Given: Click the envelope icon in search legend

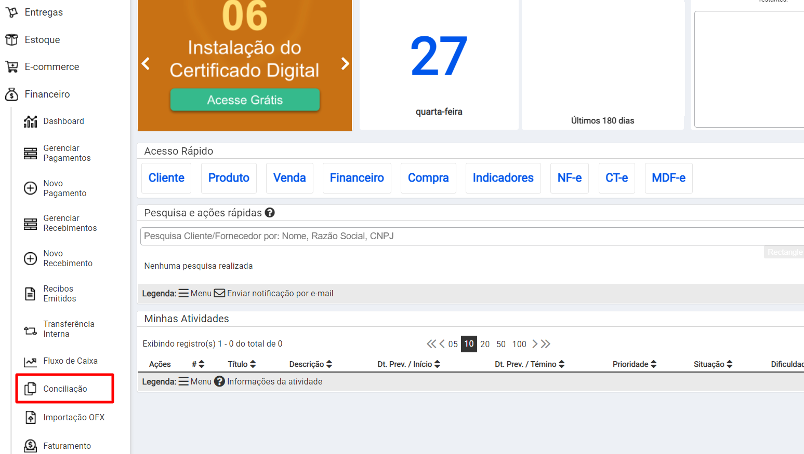Looking at the screenshot, I should point(220,293).
